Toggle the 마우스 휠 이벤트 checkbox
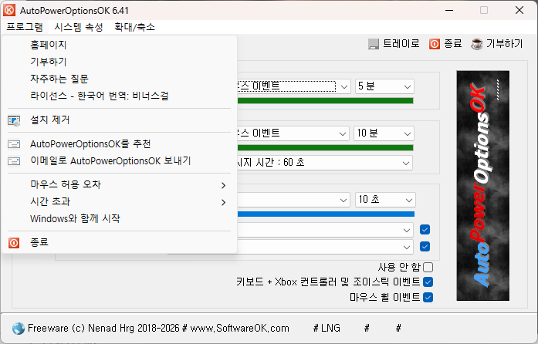538x344 pixels. point(428,297)
